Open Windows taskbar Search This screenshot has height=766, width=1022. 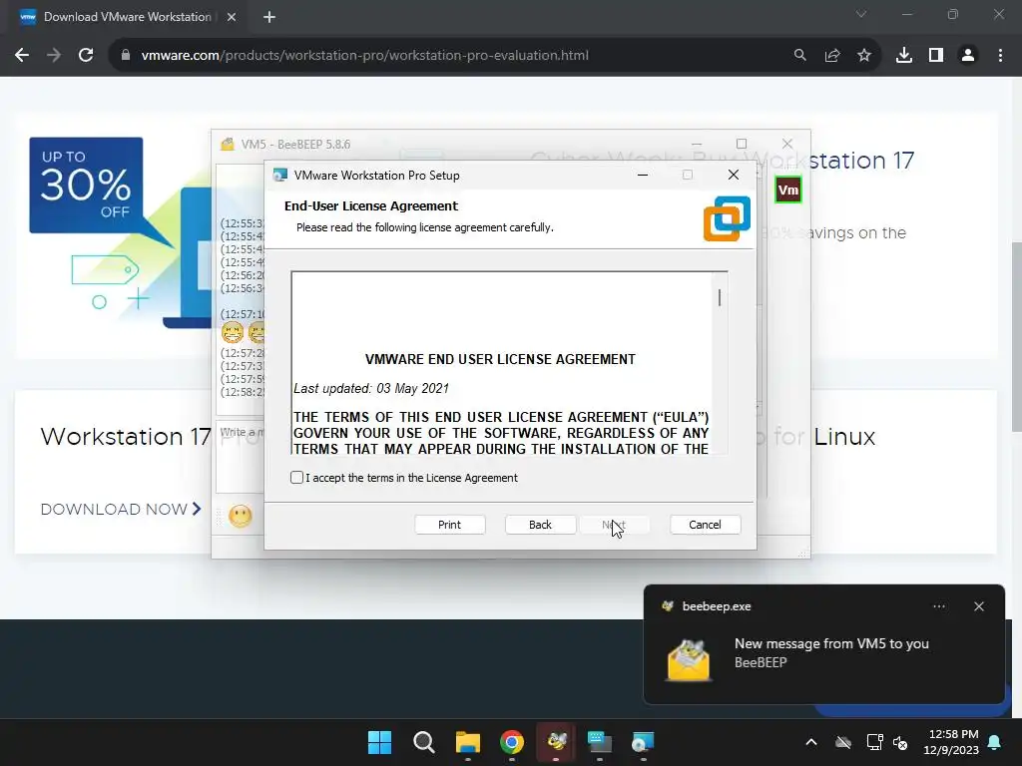point(423,742)
